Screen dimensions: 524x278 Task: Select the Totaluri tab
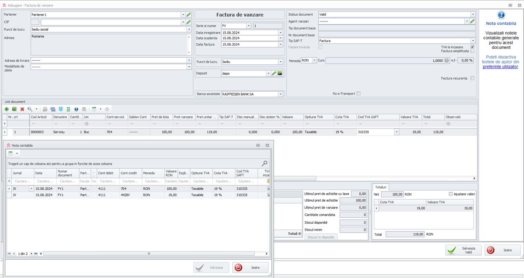(381, 187)
